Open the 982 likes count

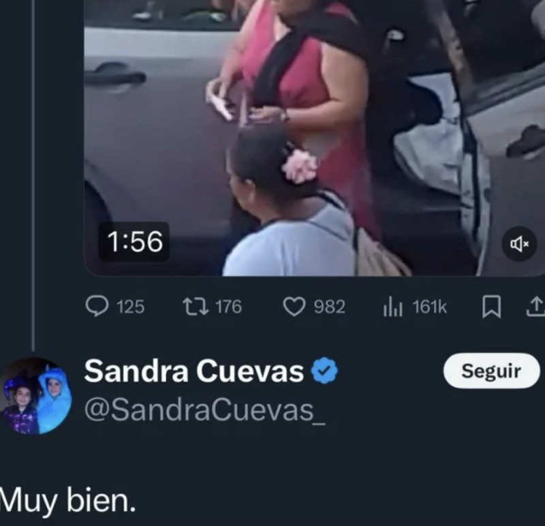pyautogui.click(x=330, y=307)
